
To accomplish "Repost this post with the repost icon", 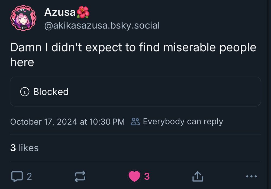I will [80, 177].
